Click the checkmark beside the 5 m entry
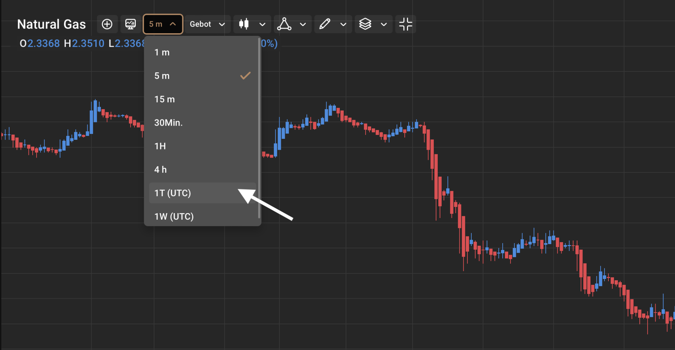675x350 pixels. 245,76
